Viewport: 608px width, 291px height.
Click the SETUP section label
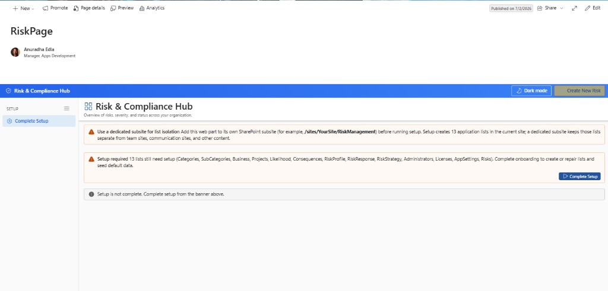(12, 109)
